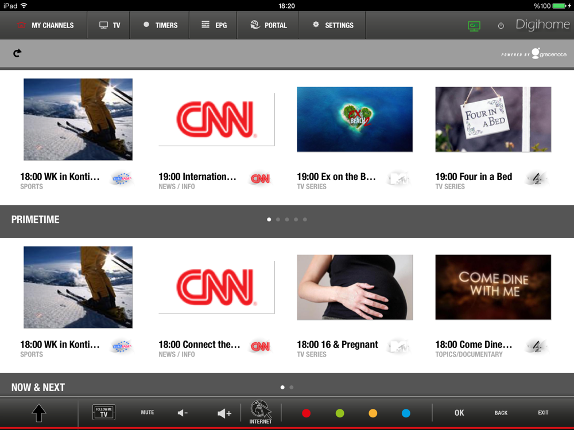Increase volume with the speaker plus icon
Image resolution: width=574 pixels, height=430 pixels.
point(224,413)
